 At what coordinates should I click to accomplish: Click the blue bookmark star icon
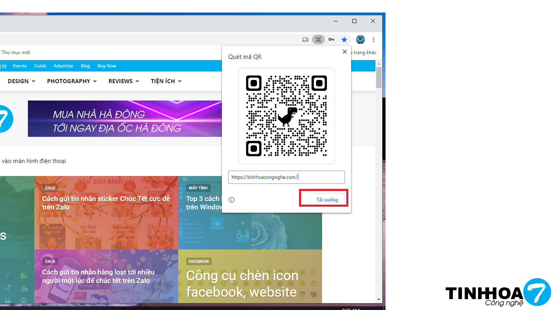coord(344,40)
